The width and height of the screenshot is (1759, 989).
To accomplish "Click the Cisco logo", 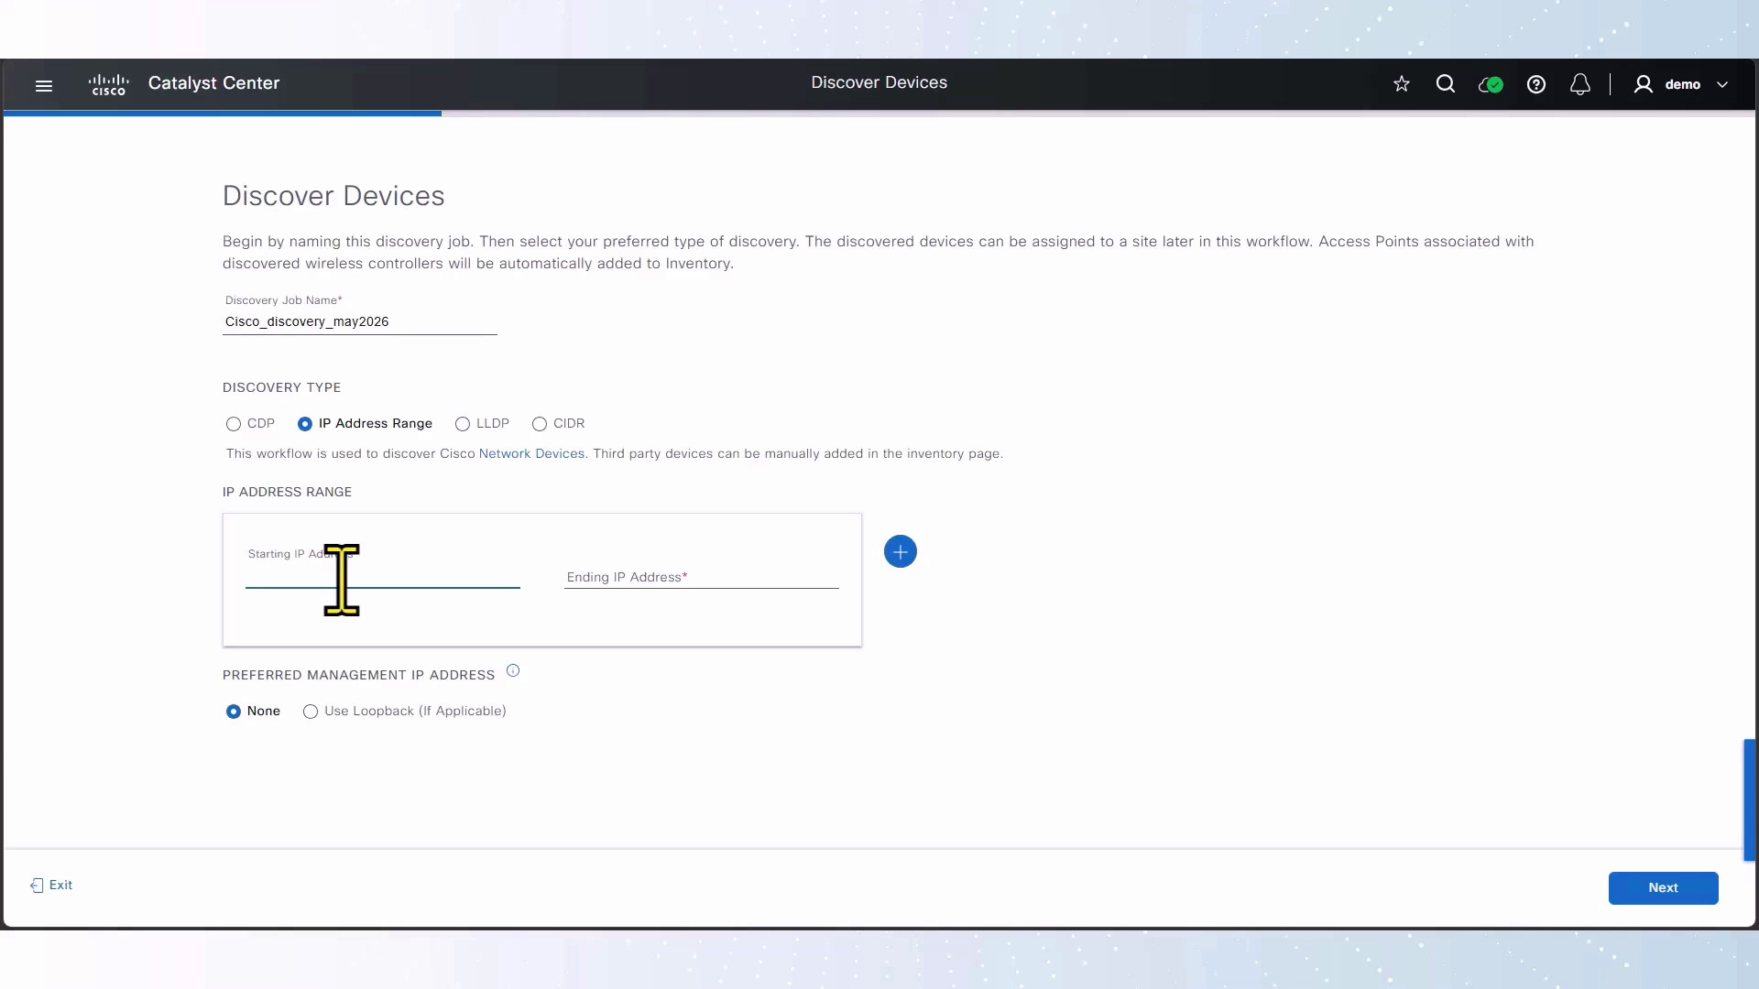I will 108,84.
